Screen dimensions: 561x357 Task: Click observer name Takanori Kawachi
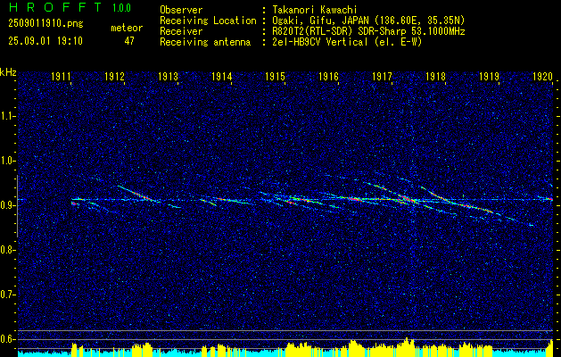pos(314,10)
